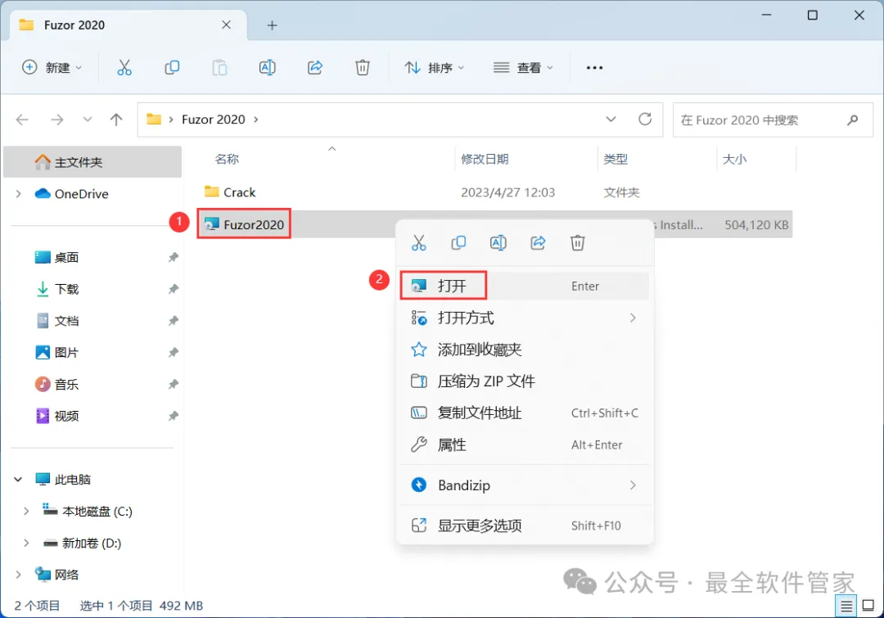Click the Cut icon in the toolbar
Screen dimensions: 884x618
point(124,68)
